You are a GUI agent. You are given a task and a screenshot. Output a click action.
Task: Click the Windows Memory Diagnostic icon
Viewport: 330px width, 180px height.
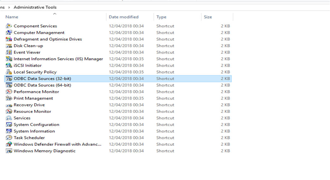[9, 151]
